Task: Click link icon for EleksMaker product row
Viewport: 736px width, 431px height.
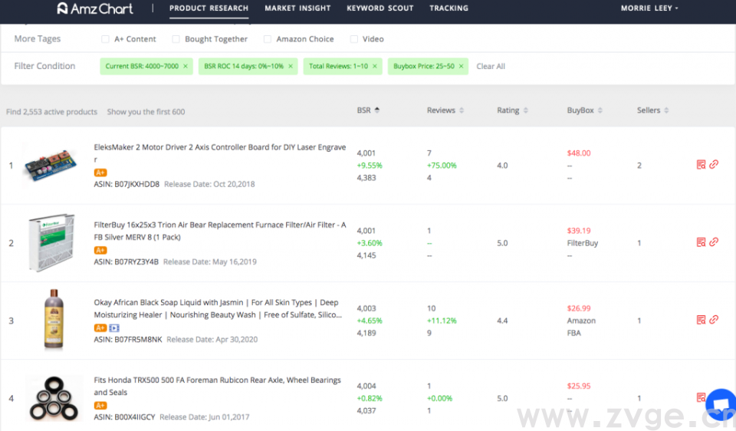Action: [714, 165]
